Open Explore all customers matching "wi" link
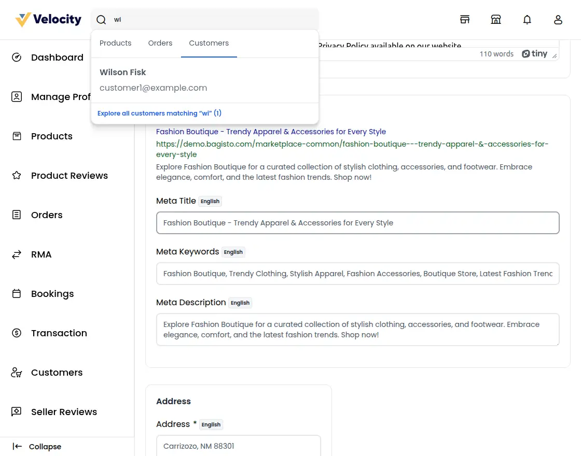The image size is (581, 456). (x=159, y=113)
